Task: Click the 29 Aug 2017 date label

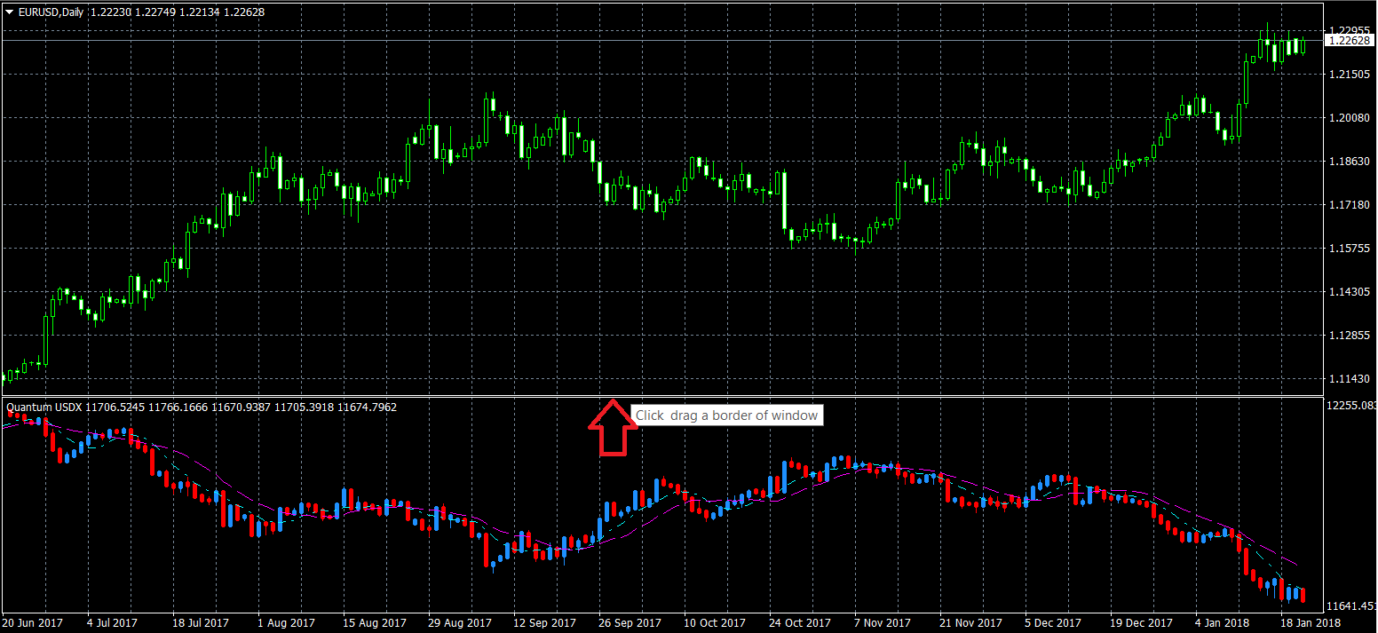Action: [458, 623]
